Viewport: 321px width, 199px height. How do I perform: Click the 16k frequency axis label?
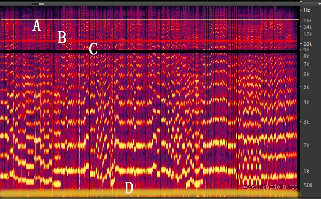(307, 20)
